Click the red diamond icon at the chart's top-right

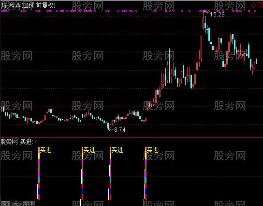point(253,5)
